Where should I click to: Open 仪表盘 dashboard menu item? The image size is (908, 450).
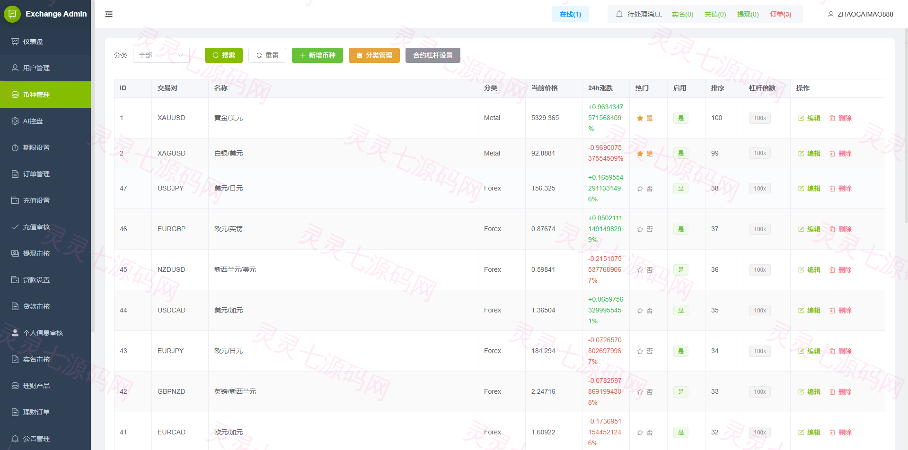click(x=45, y=42)
